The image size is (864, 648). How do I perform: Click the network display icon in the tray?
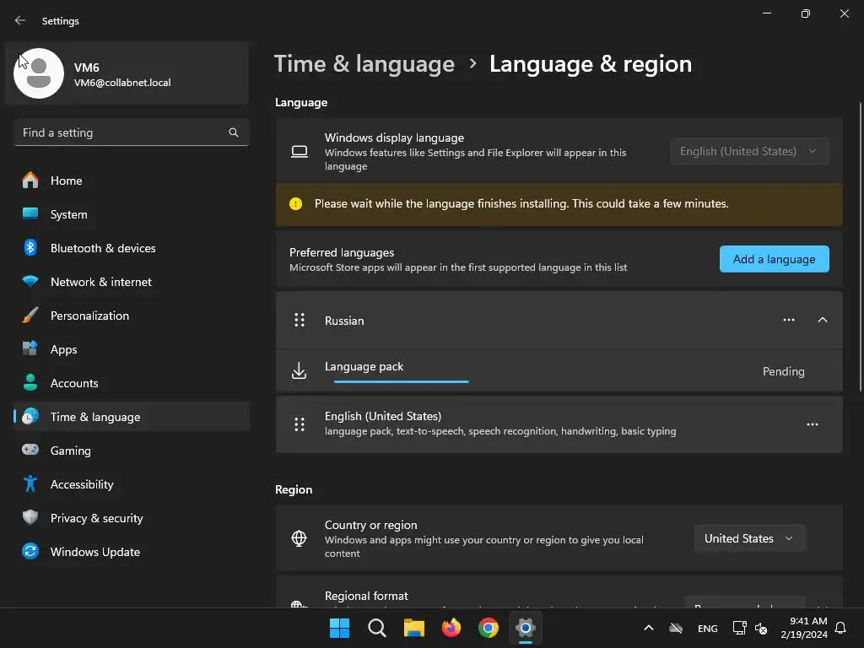click(739, 628)
